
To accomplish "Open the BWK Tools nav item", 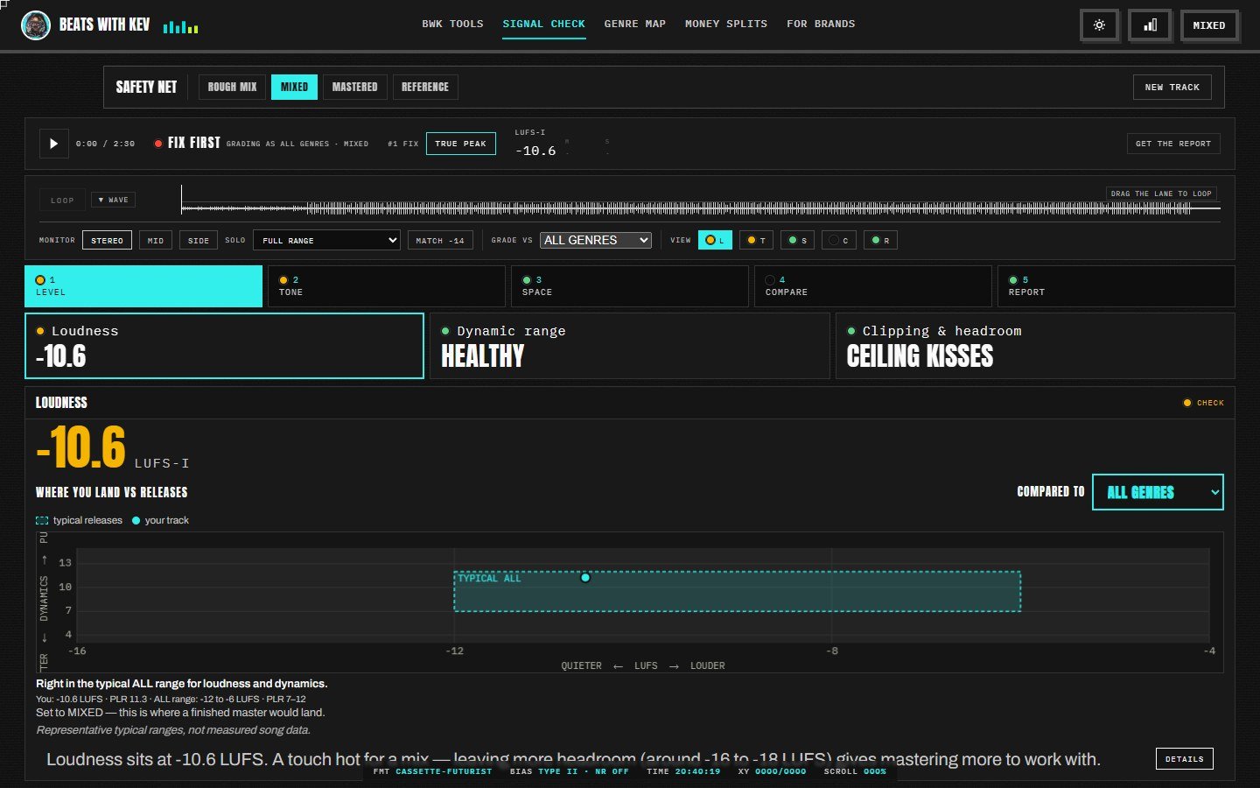I will 452,24.
